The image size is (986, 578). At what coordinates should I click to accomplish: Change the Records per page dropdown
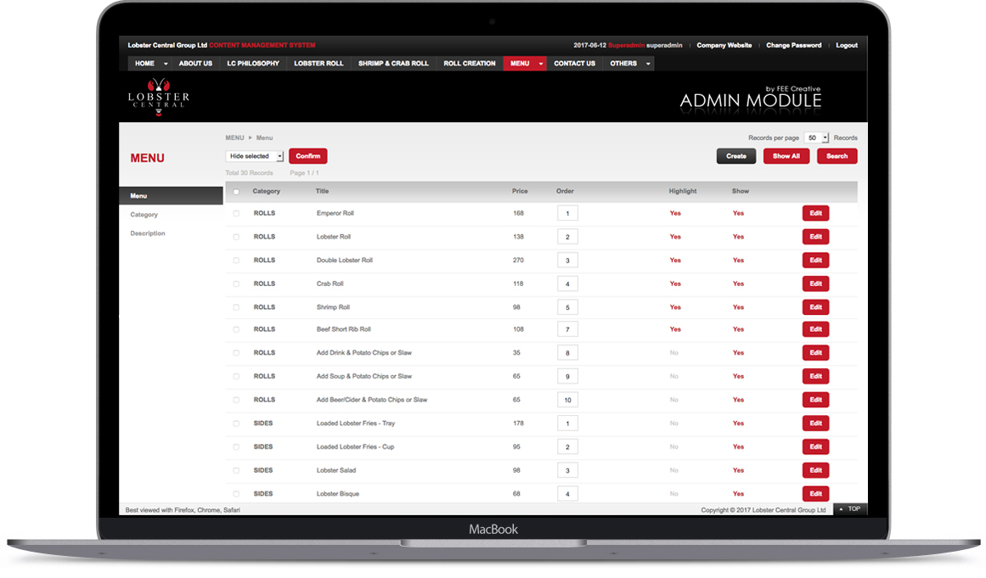[x=817, y=137]
